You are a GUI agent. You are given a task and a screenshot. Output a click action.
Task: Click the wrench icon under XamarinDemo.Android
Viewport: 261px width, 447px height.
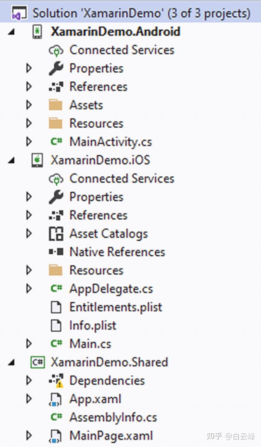[x=56, y=68]
